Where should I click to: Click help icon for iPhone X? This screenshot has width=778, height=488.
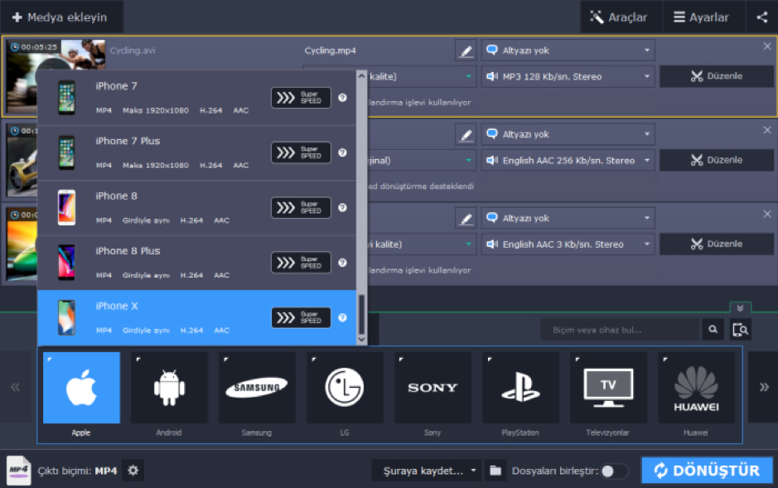[342, 318]
